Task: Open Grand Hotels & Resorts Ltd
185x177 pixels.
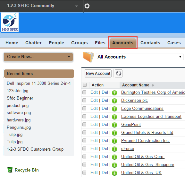Action: point(147,133)
